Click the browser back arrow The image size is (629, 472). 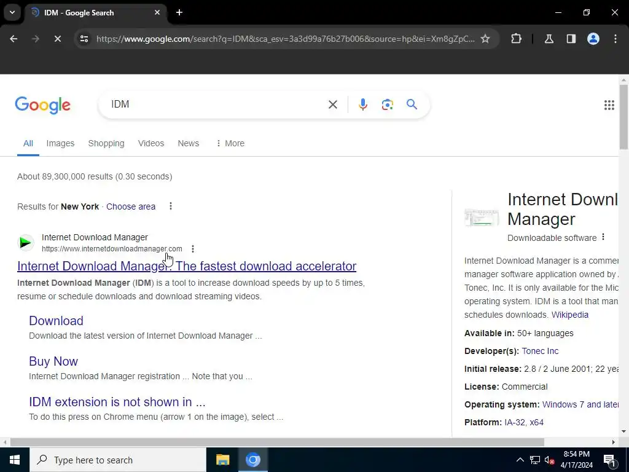tap(14, 39)
